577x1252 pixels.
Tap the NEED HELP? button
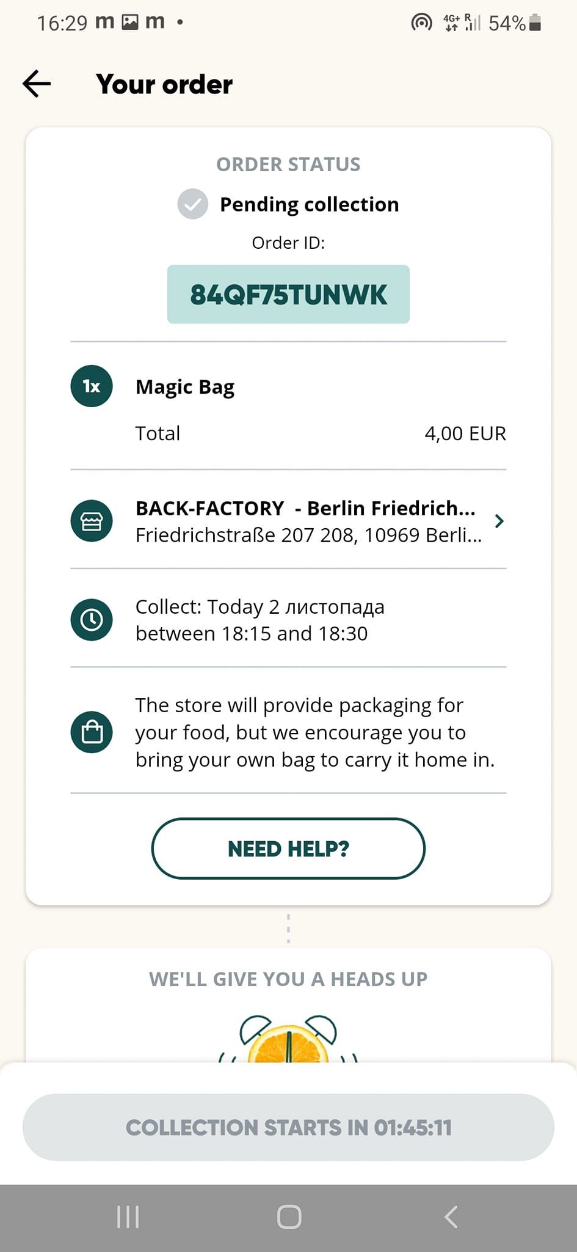click(288, 849)
